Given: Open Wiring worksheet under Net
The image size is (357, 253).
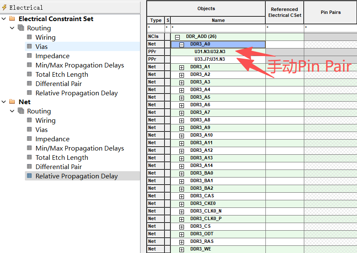Looking at the screenshot, I should pos(45,120).
